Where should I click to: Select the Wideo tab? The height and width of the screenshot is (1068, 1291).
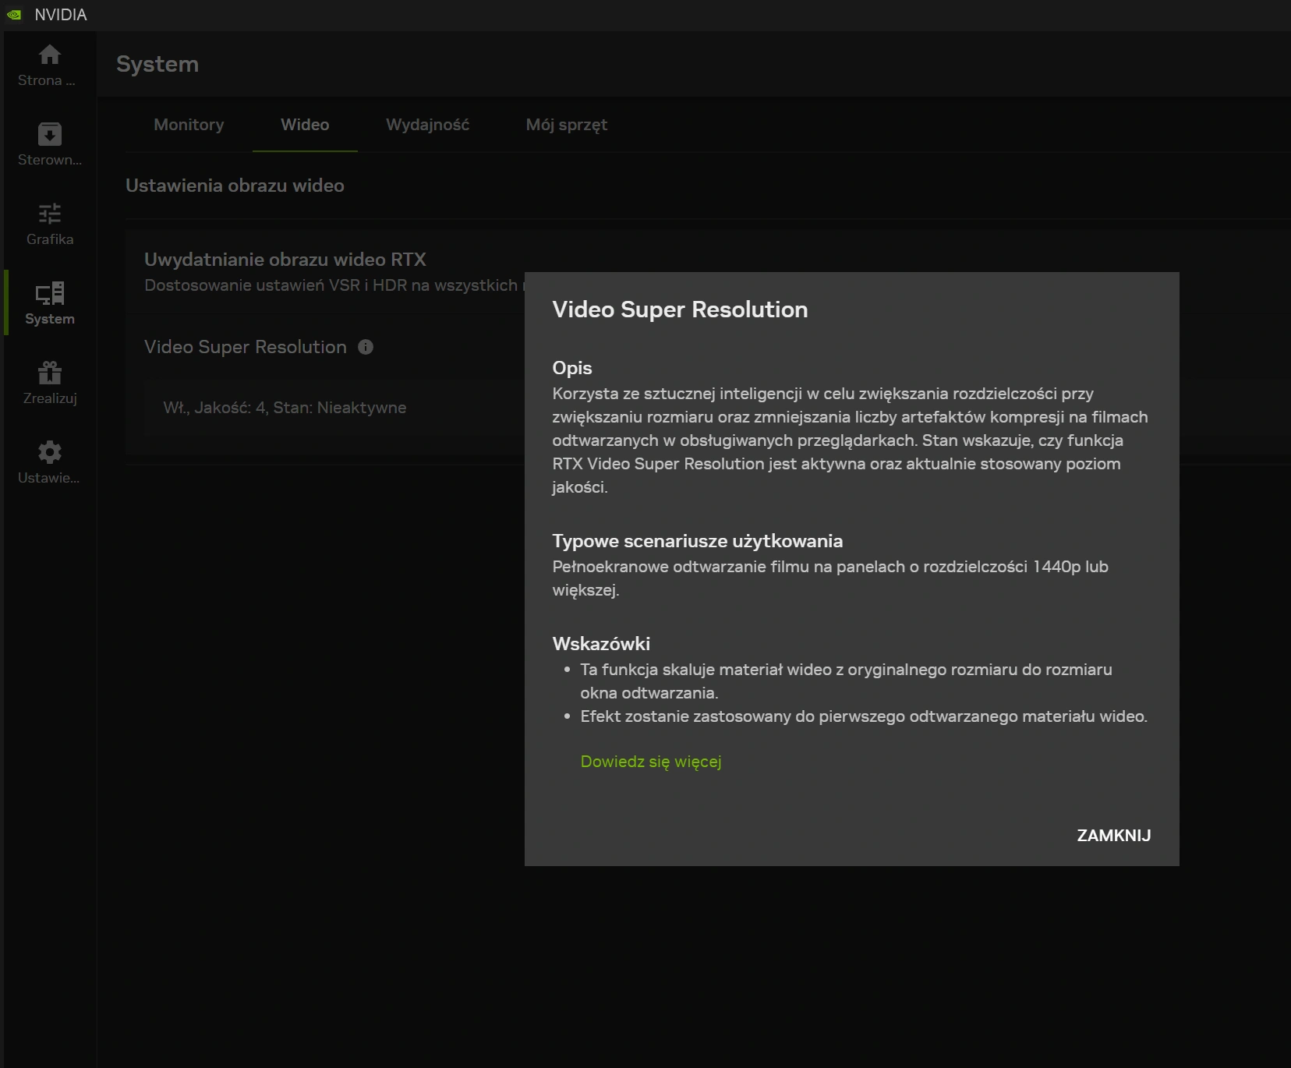coord(305,125)
